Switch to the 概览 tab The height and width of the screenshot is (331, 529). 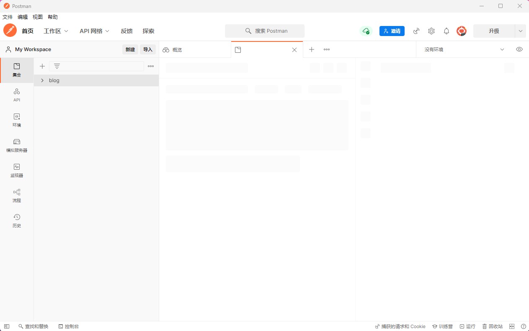(x=177, y=50)
